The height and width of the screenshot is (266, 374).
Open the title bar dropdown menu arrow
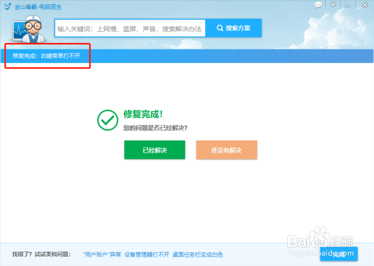[x=333, y=5]
